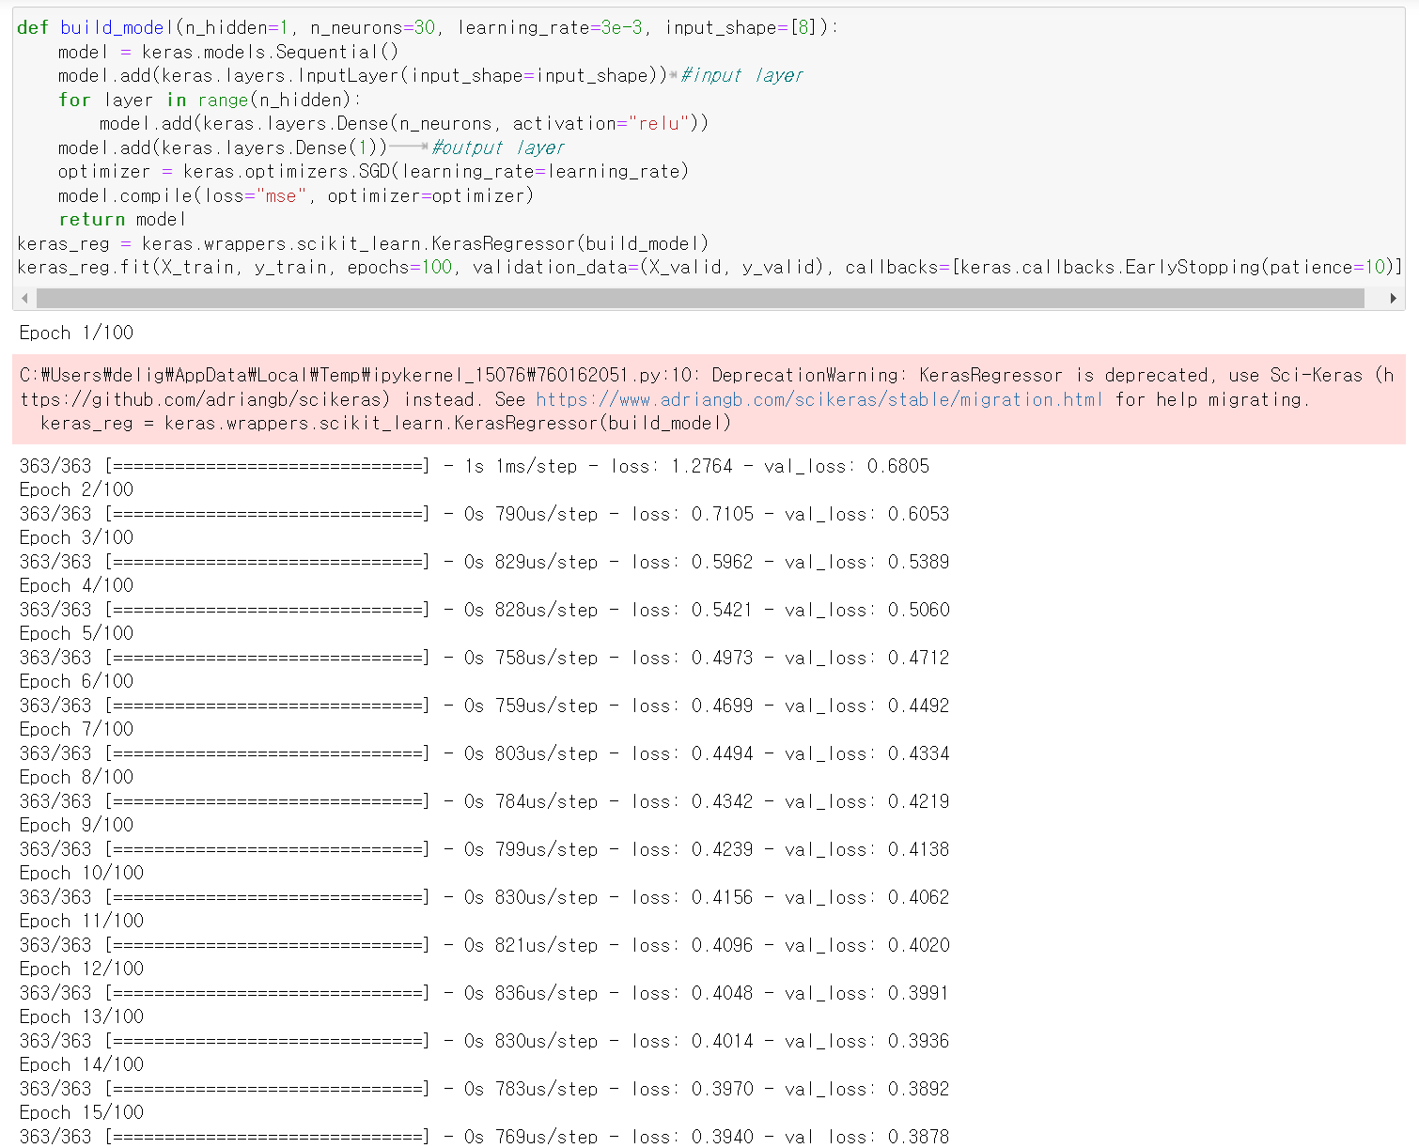Click the model.compile code line

click(x=296, y=195)
